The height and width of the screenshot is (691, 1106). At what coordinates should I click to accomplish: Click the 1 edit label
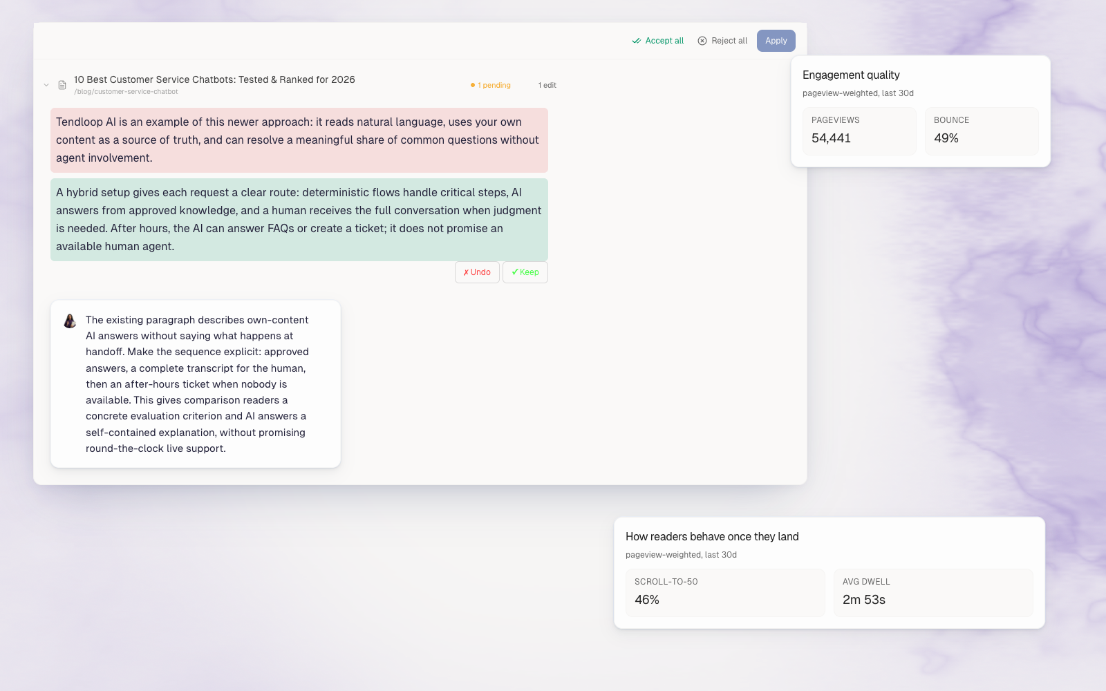point(547,85)
